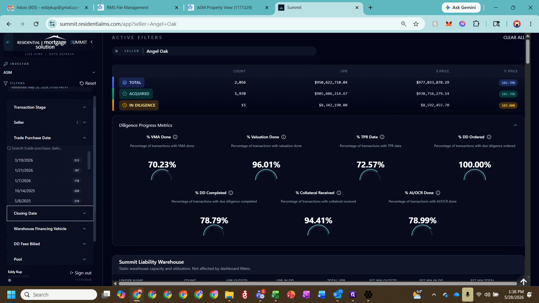Click the info icon beside % DD Ordered
Image resolution: width=539 pixels, height=303 pixels.
coord(489,137)
